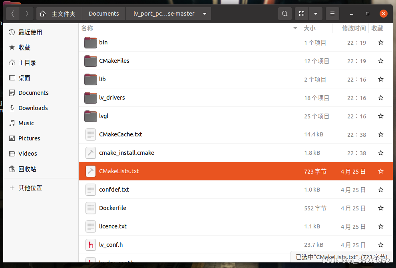The image size is (396, 268).
Task: Navigate to 主文件夹 in the path bar
Action: click(x=64, y=13)
